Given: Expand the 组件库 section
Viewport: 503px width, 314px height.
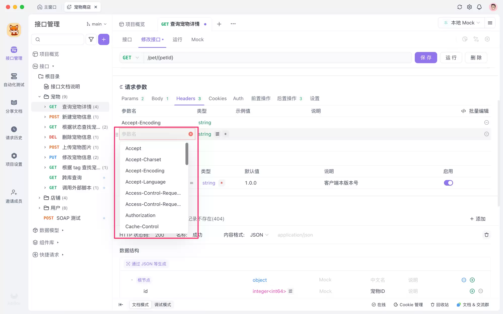Looking at the screenshot, I should (46, 242).
